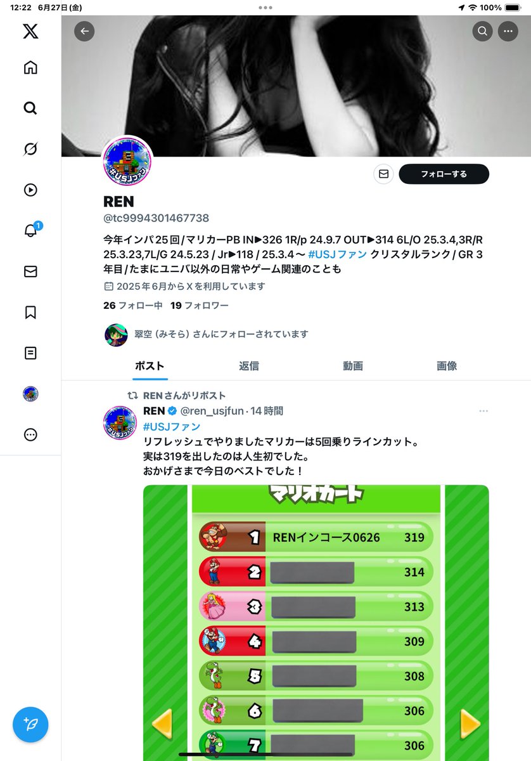The width and height of the screenshot is (531, 761).
Task: Message REN with the envelope button
Action: [x=383, y=174]
